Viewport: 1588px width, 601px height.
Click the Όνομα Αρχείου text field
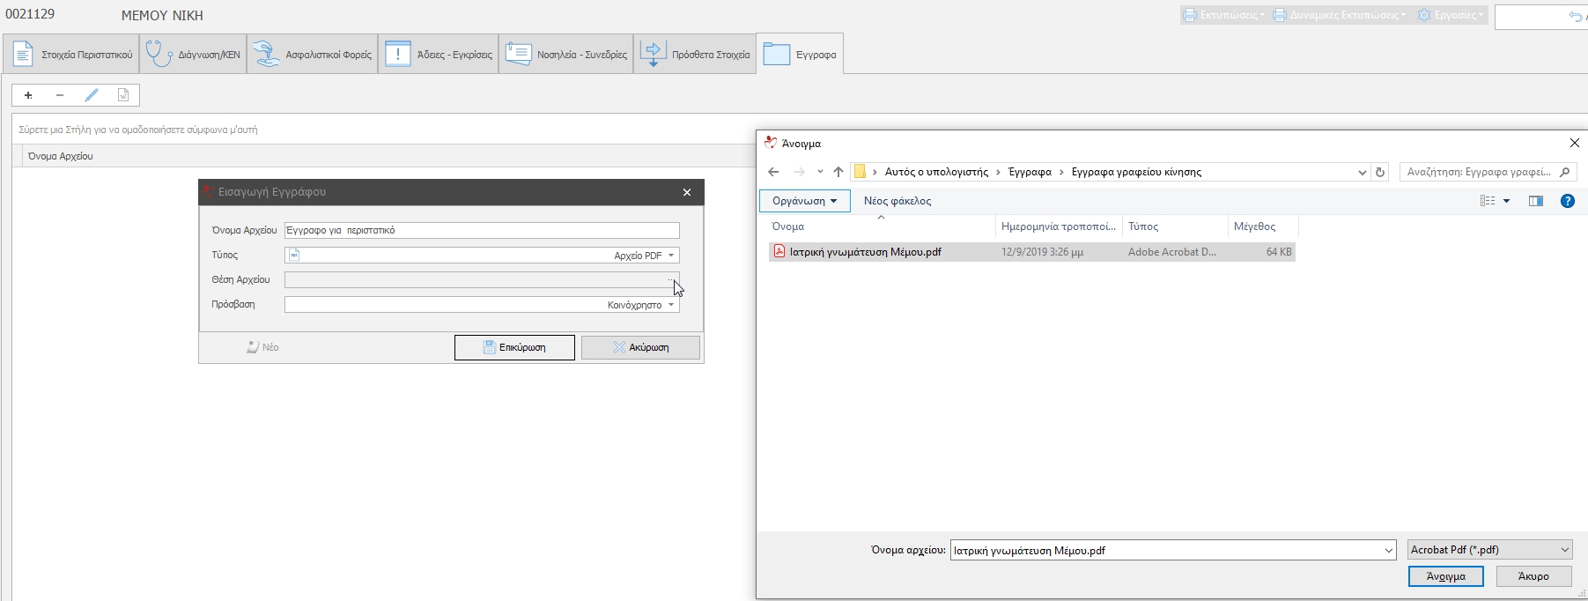(482, 231)
